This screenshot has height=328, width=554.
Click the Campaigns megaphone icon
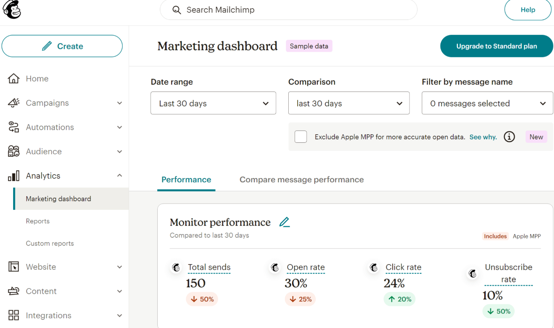[14, 103]
